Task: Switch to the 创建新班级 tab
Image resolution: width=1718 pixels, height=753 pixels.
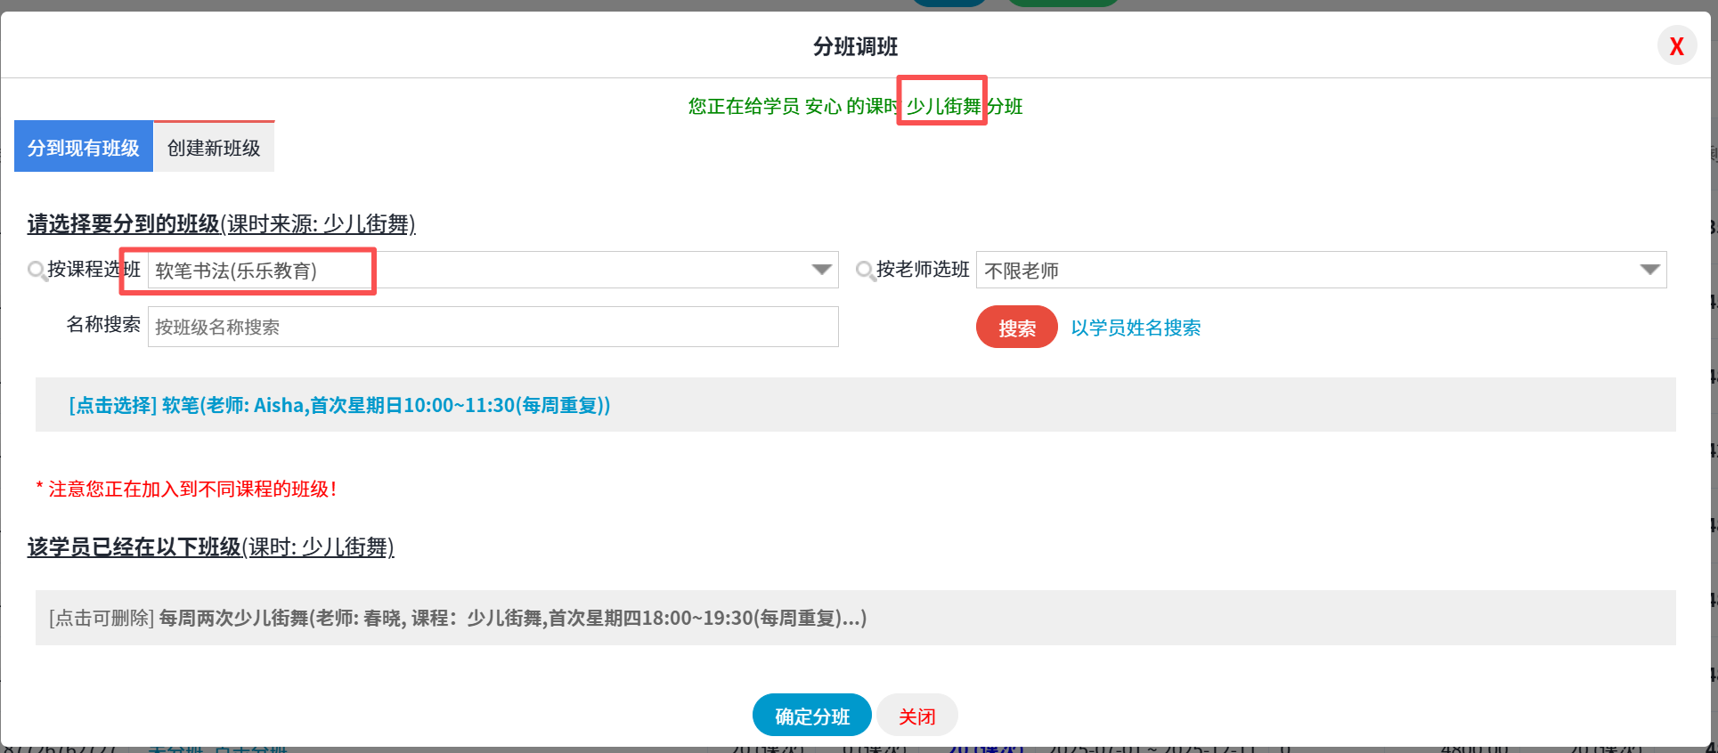Action: 214,148
